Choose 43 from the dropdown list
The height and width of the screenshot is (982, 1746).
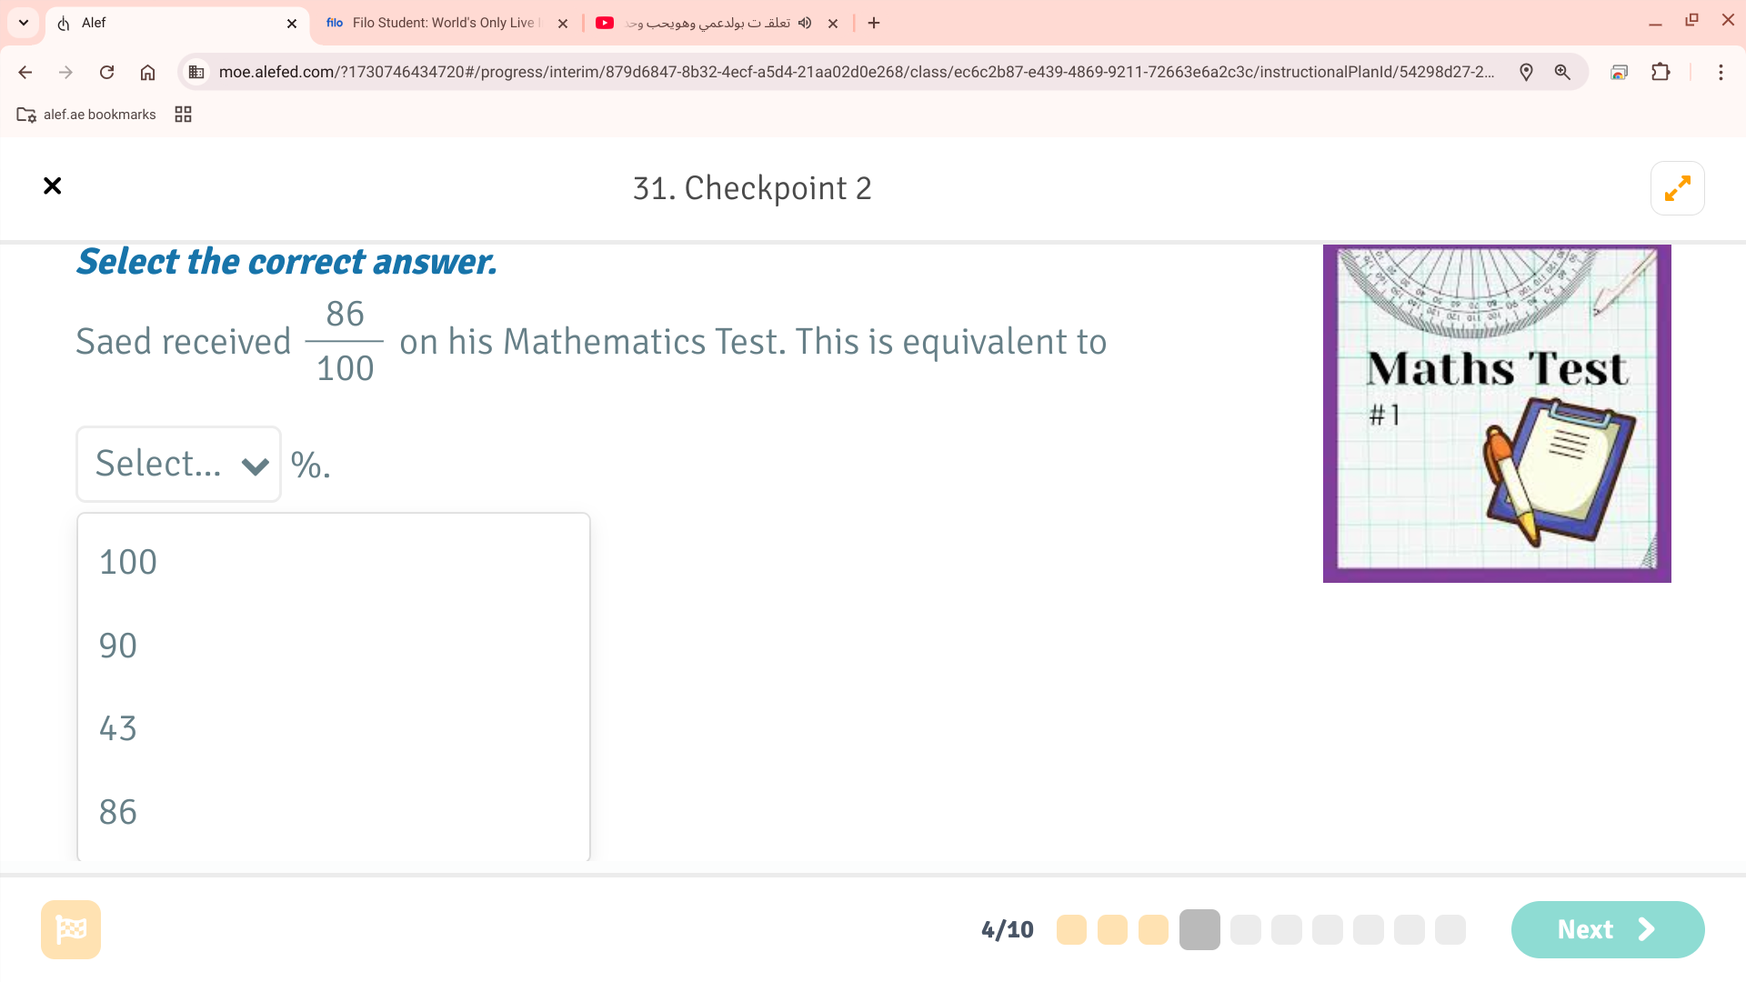(118, 728)
